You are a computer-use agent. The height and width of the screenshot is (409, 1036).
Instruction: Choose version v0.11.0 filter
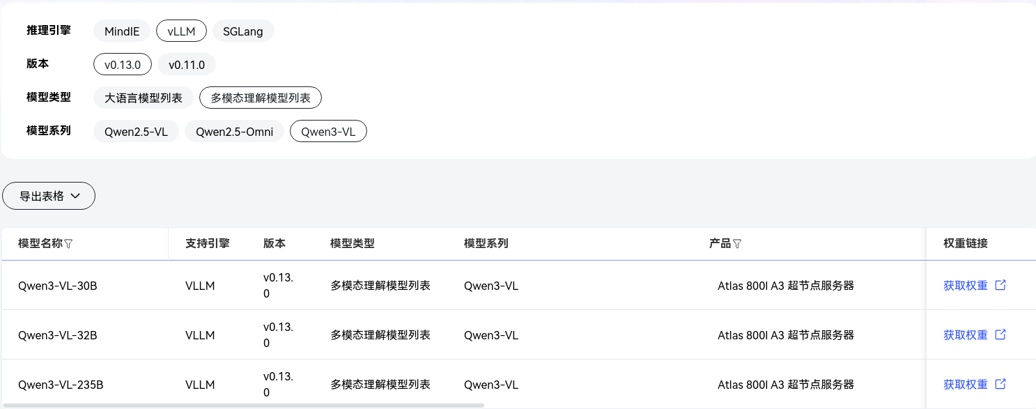(187, 65)
